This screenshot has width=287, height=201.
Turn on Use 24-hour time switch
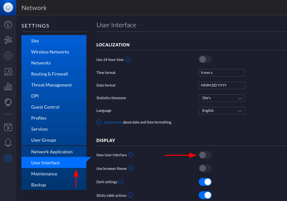coord(205,59)
